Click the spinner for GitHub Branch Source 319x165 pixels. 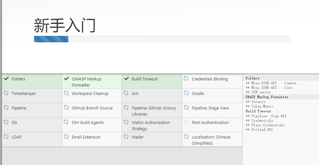[66, 108]
